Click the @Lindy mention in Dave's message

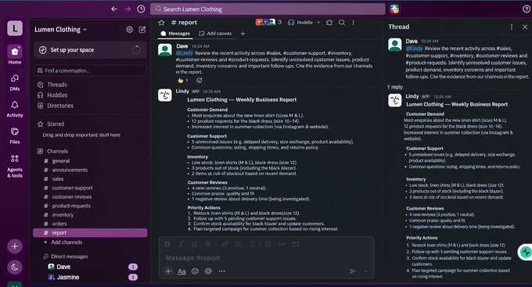pyautogui.click(x=184, y=53)
